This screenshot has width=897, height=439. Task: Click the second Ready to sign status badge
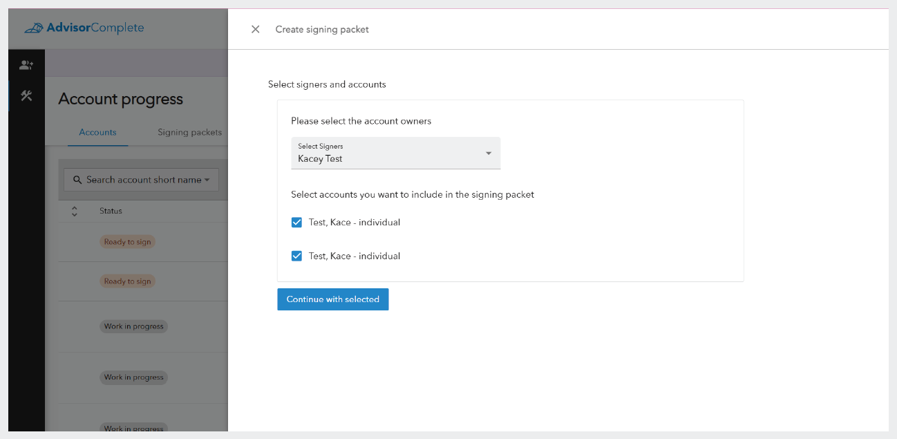pos(127,281)
